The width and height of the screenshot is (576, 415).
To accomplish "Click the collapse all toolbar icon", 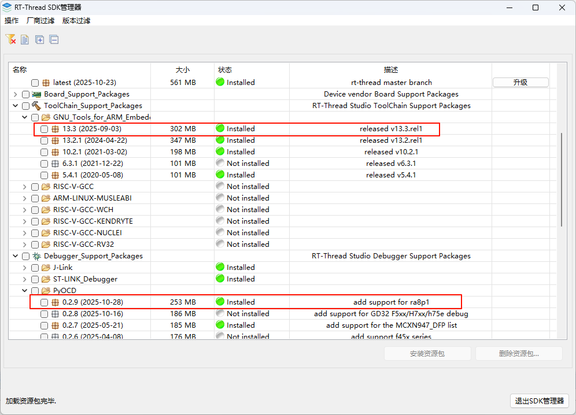I will pos(54,40).
